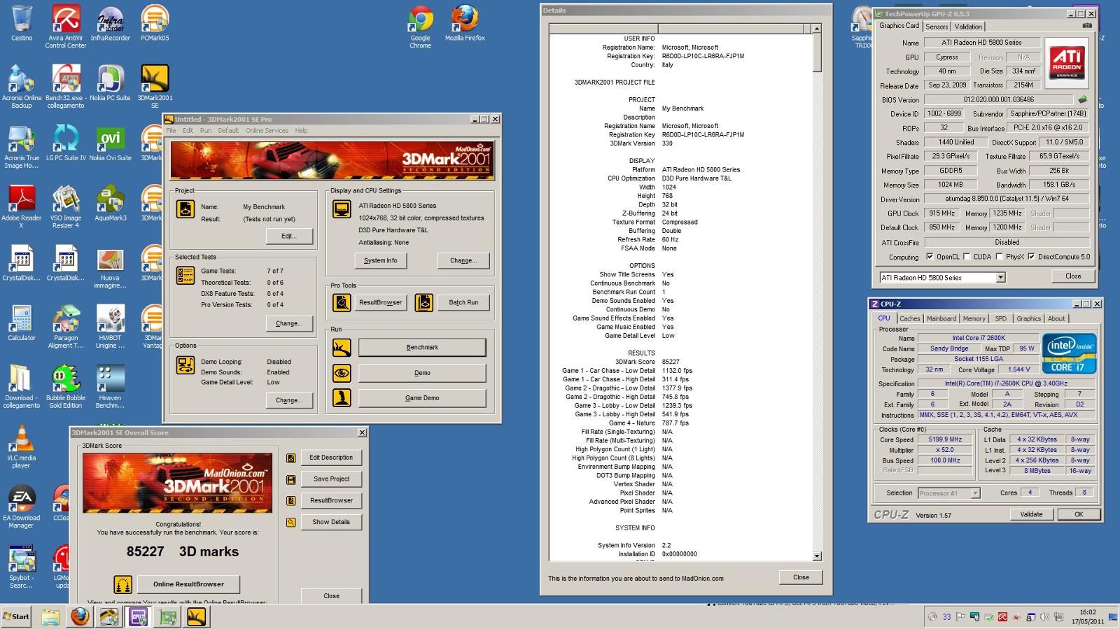Click Change button under Selected Tests
Screen dimensions: 1120x629
pos(289,323)
